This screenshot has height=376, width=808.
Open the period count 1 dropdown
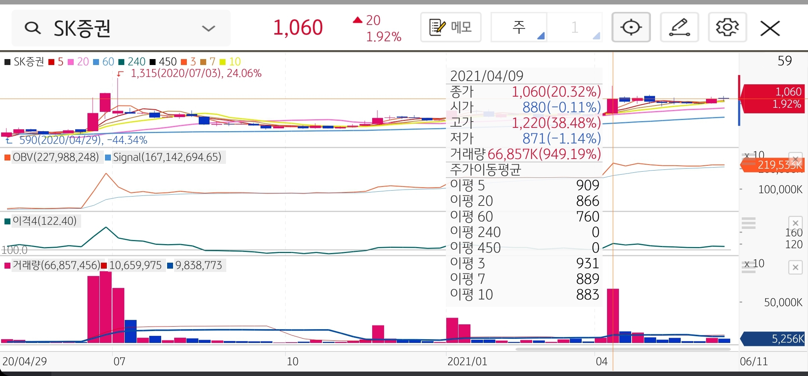pos(575,27)
